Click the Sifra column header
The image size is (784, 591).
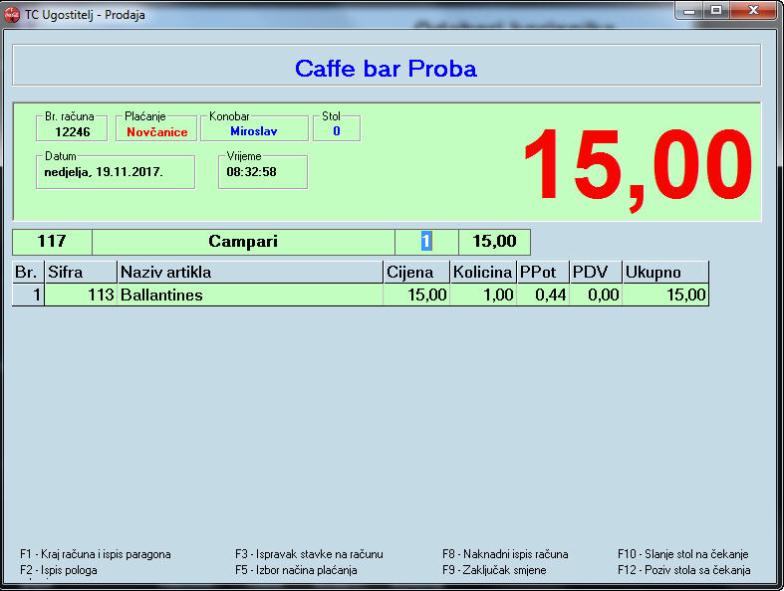80,273
